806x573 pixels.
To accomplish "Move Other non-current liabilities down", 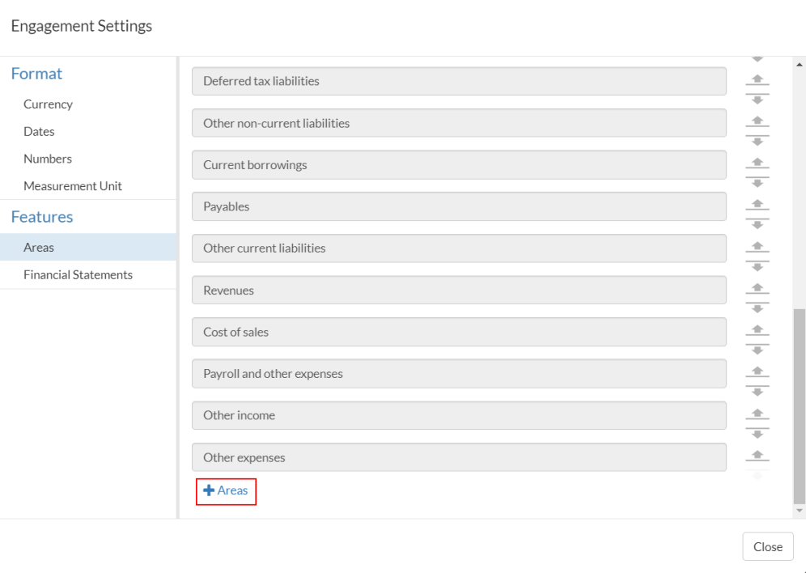I will point(757,142).
